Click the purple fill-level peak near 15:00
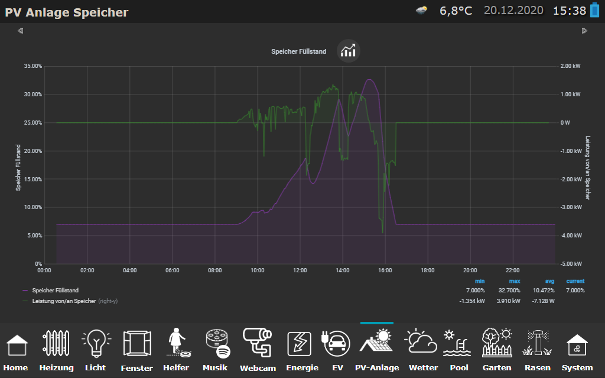Screen dimensions: 605x378 (369, 80)
